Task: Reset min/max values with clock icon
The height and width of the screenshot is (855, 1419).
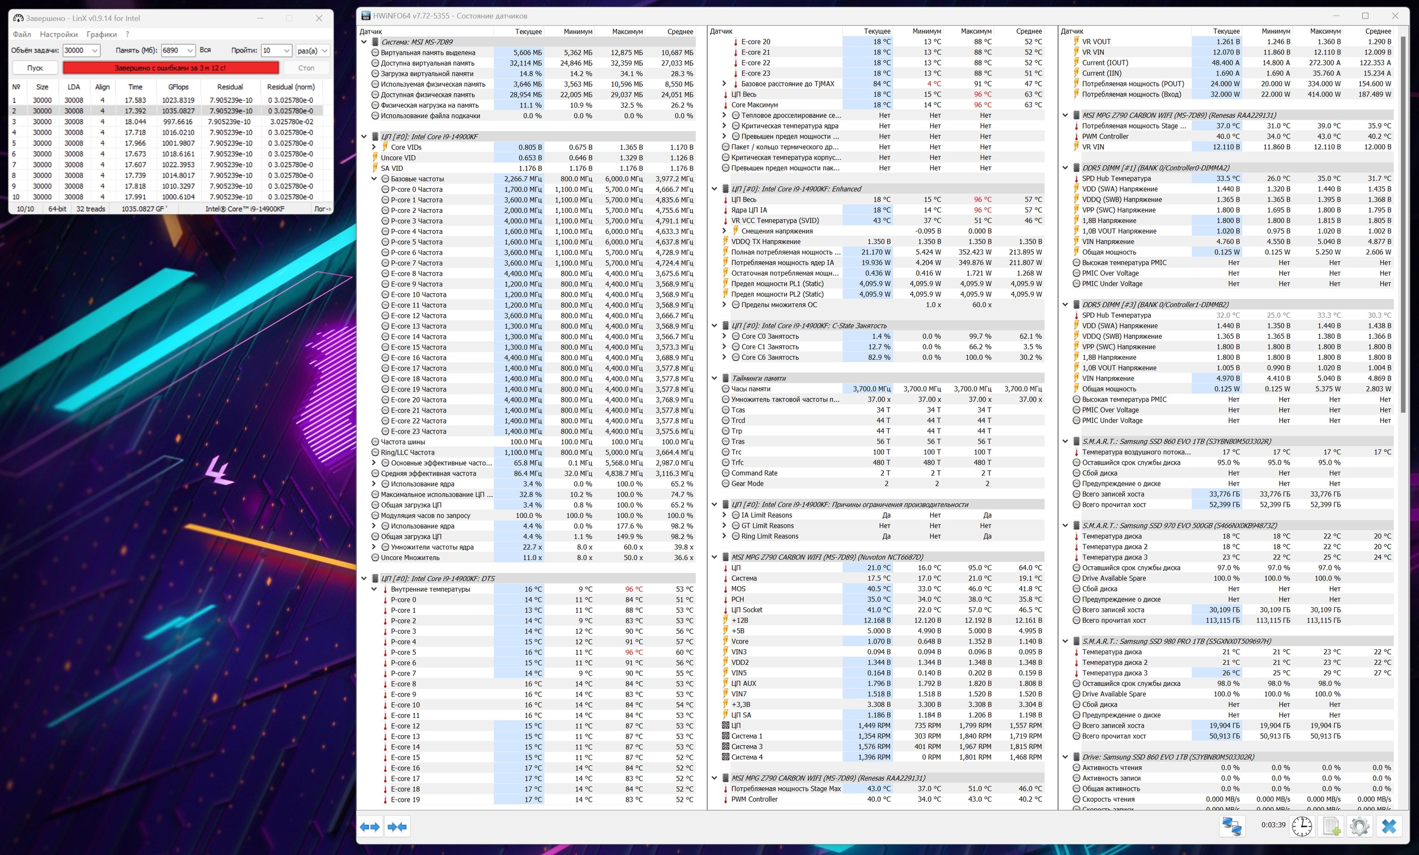Action: pos(1301,826)
